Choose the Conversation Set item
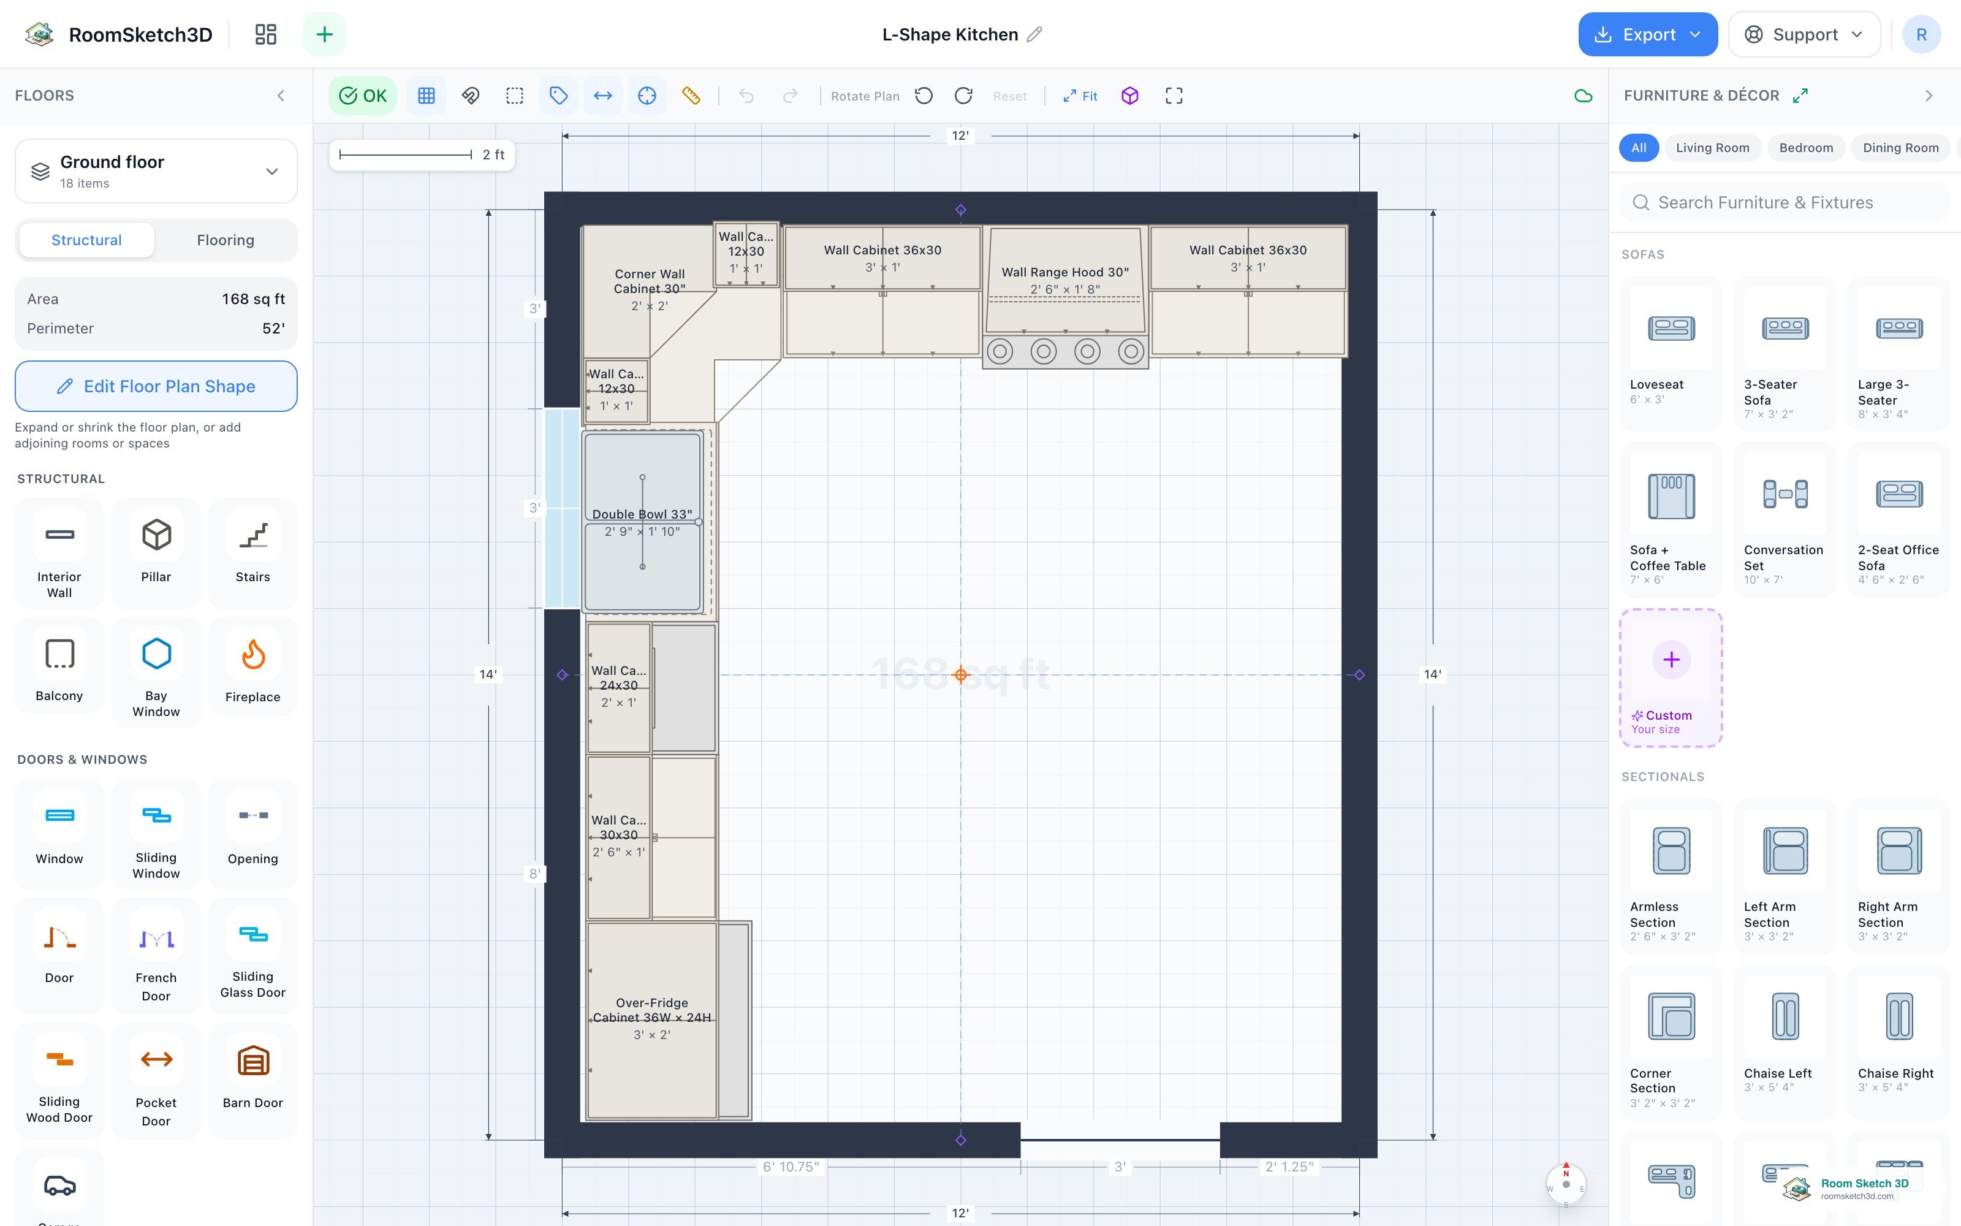Screen dimensions: 1961x1226 pos(1785,519)
